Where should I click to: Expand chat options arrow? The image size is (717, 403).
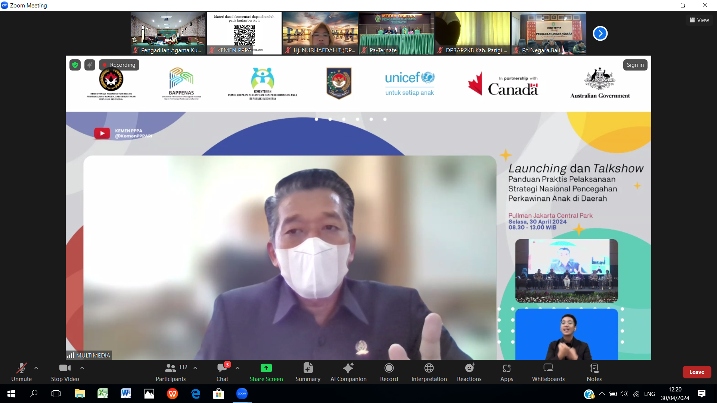[238, 368]
